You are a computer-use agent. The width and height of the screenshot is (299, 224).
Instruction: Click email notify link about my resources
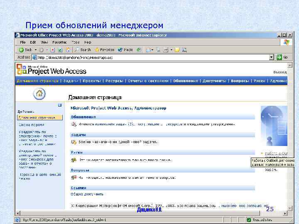pyautogui.click(x=37, y=159)
